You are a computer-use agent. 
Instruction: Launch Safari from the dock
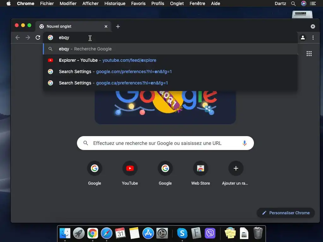(107, 233)
